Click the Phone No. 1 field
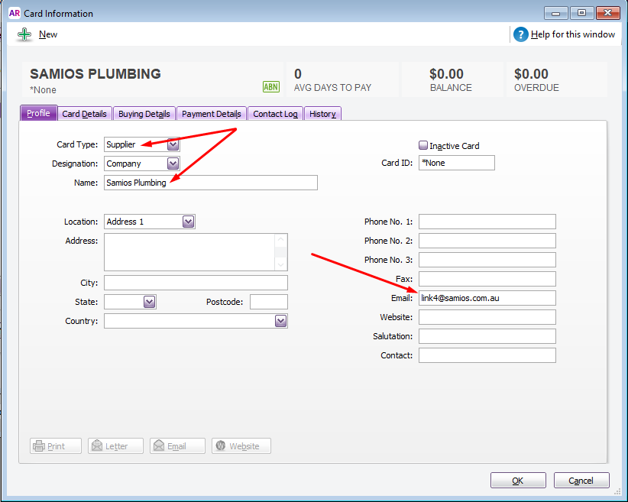Screen dimensions: 628x502 [487, 222]
